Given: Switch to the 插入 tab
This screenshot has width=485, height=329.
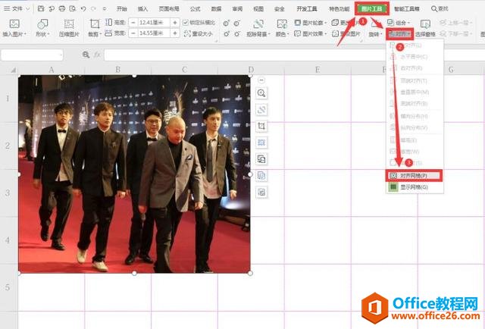Looking at the screenshot, I should [x=142, y=9].
